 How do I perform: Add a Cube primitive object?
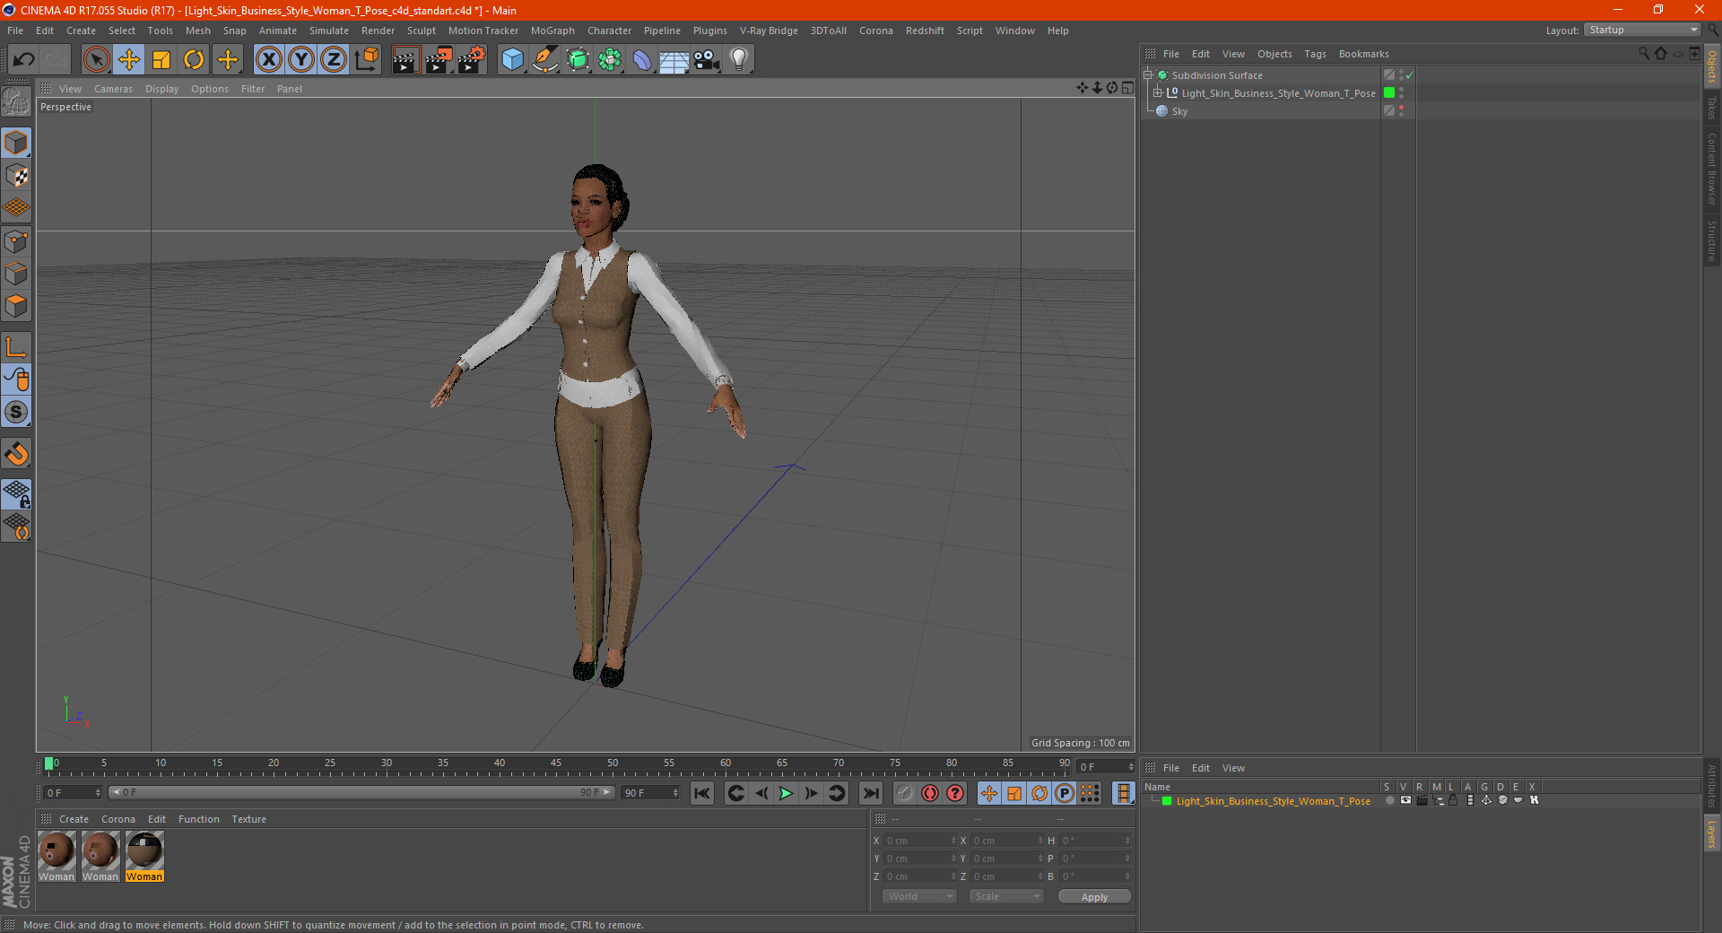click(512, 60)
